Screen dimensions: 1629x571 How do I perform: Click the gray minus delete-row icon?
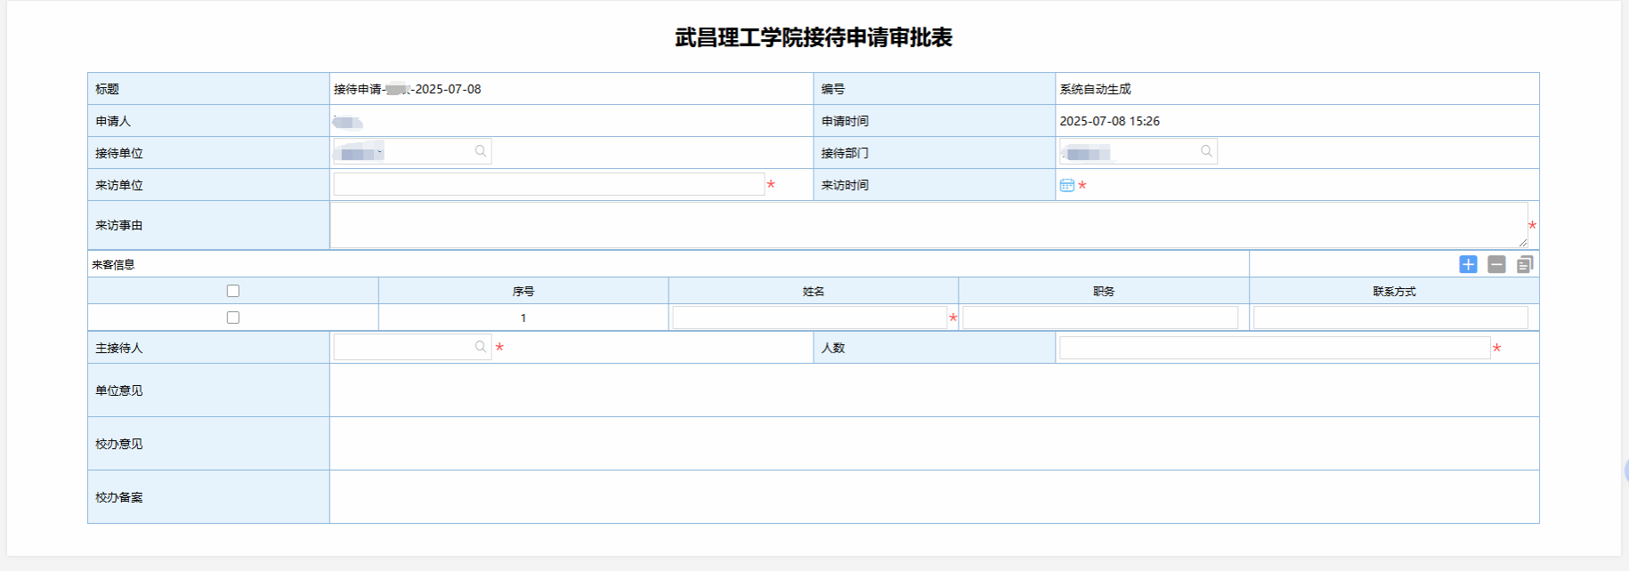[x=1496, y=264]
